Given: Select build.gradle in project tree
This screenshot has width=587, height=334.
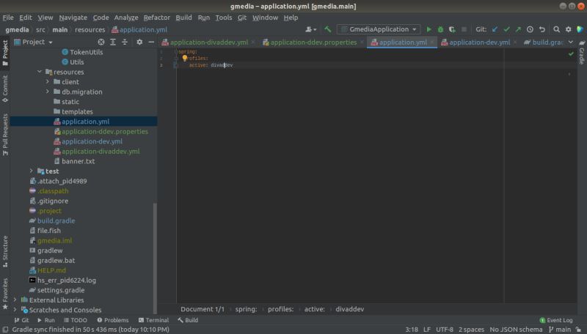Looking at the screenshot, I should pyautogui.click(x=56, y=220).
